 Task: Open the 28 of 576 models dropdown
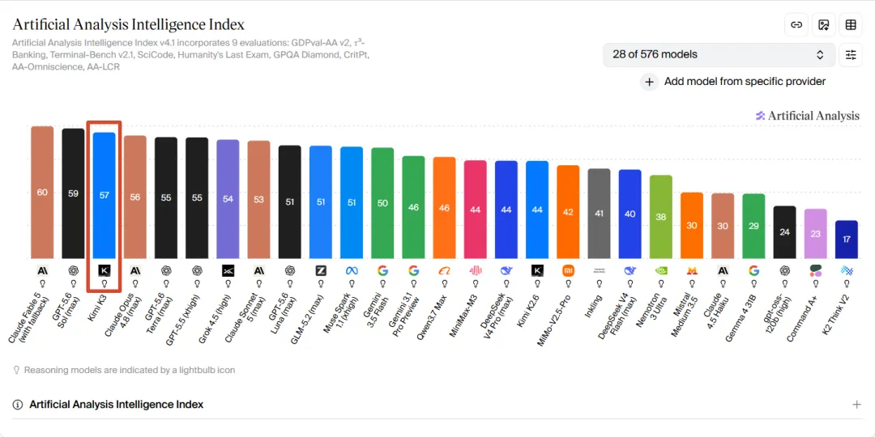click(x=719, y=55)
